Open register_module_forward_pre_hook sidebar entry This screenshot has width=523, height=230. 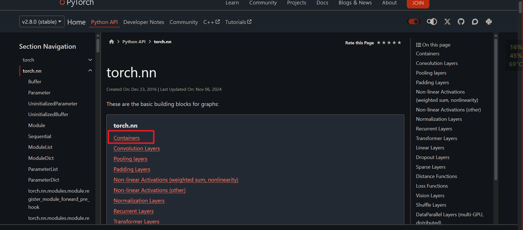tap(59, 199)
